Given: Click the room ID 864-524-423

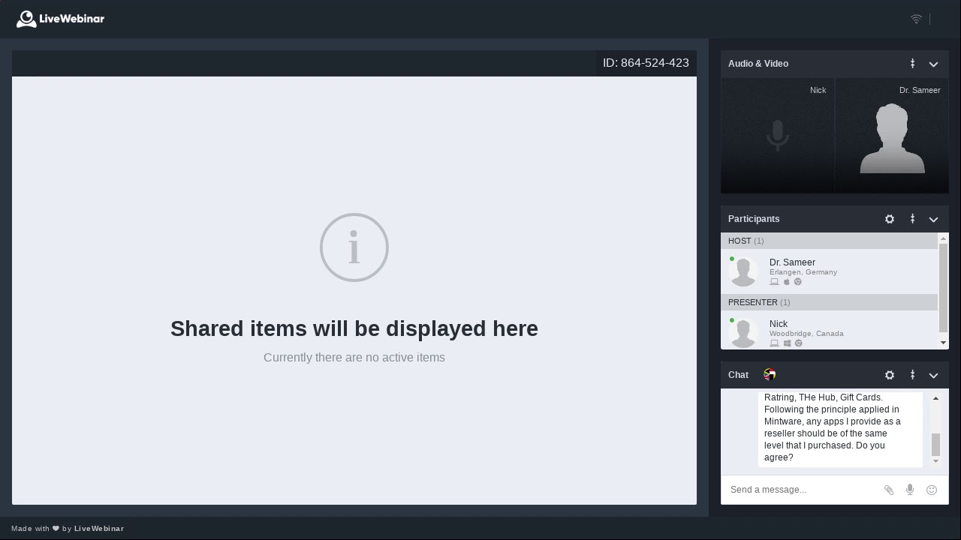Looking at the screenshot, I should click(646, 63).
